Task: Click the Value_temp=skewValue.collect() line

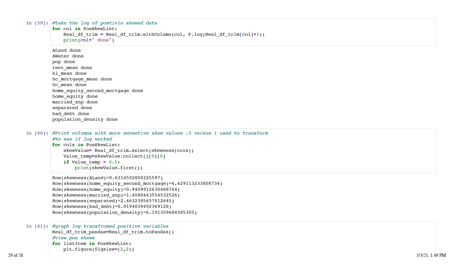Action: pyautogui.click(x=114, y=156)
